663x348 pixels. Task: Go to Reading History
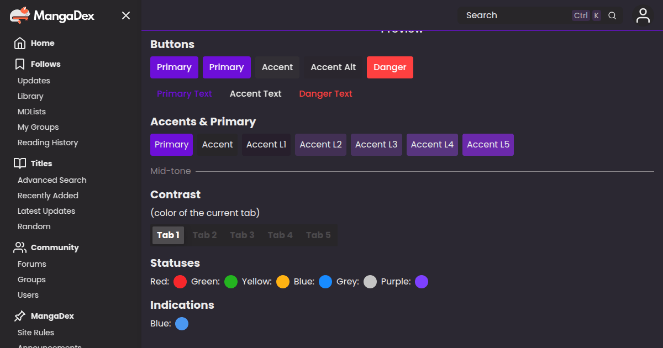click(48, 143)
